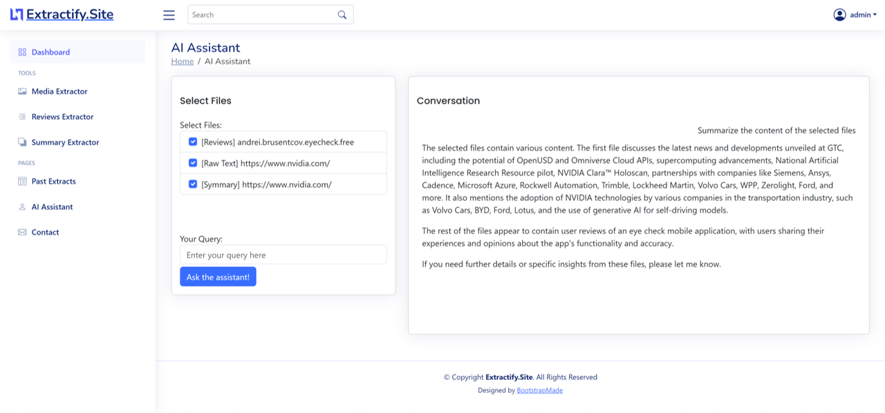Click the Dashboard grid icon

[x=22, y=52]
